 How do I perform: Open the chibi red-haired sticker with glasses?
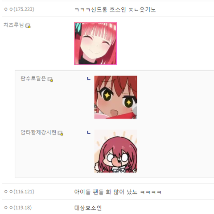pos(116,151)
